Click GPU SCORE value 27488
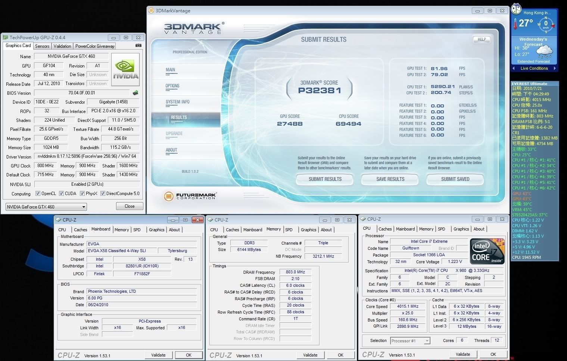The height and width of the screenshot is (361, 567). [290, 124]
